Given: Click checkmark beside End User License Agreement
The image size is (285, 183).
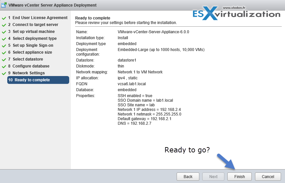Looking at the screenshot, I should pyautogui.click(x=4, y=18).
